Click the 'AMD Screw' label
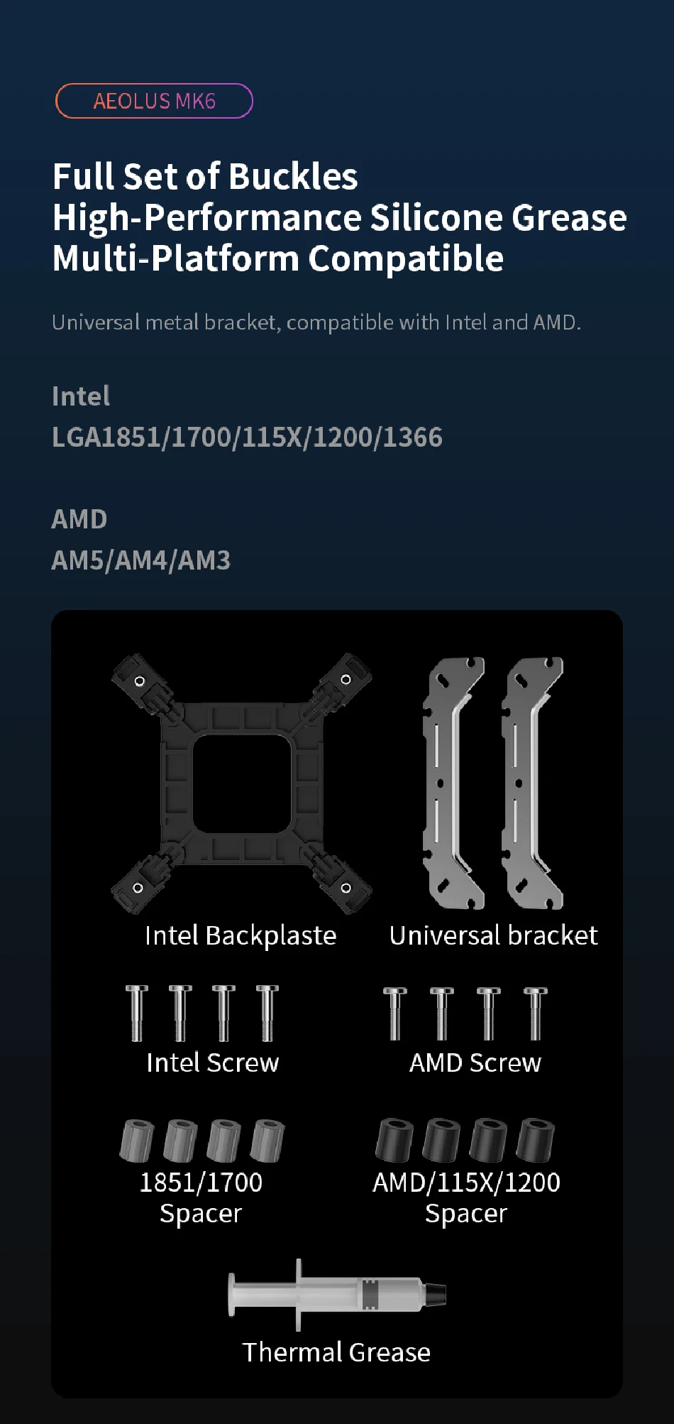Image resolution: width=674 pixels, height=1424 pixels. pyautogui.click(x=475, y=1063)
